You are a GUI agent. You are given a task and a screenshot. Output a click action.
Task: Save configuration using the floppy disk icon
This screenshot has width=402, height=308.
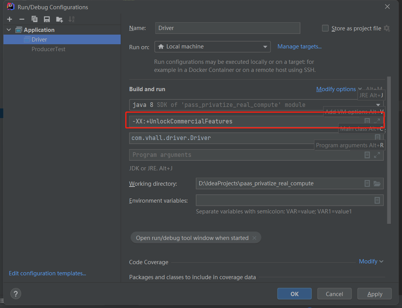coord(47,19)
